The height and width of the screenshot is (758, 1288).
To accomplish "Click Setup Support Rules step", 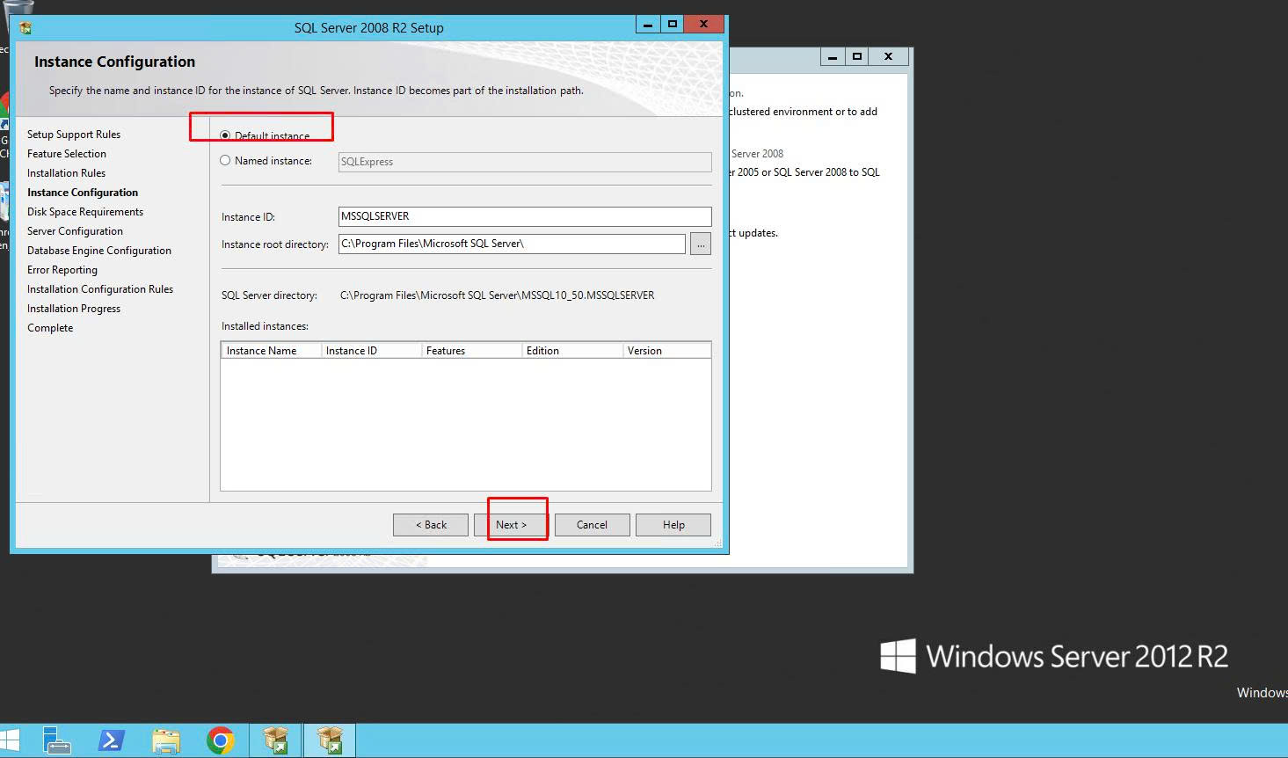I will [74, 135].
